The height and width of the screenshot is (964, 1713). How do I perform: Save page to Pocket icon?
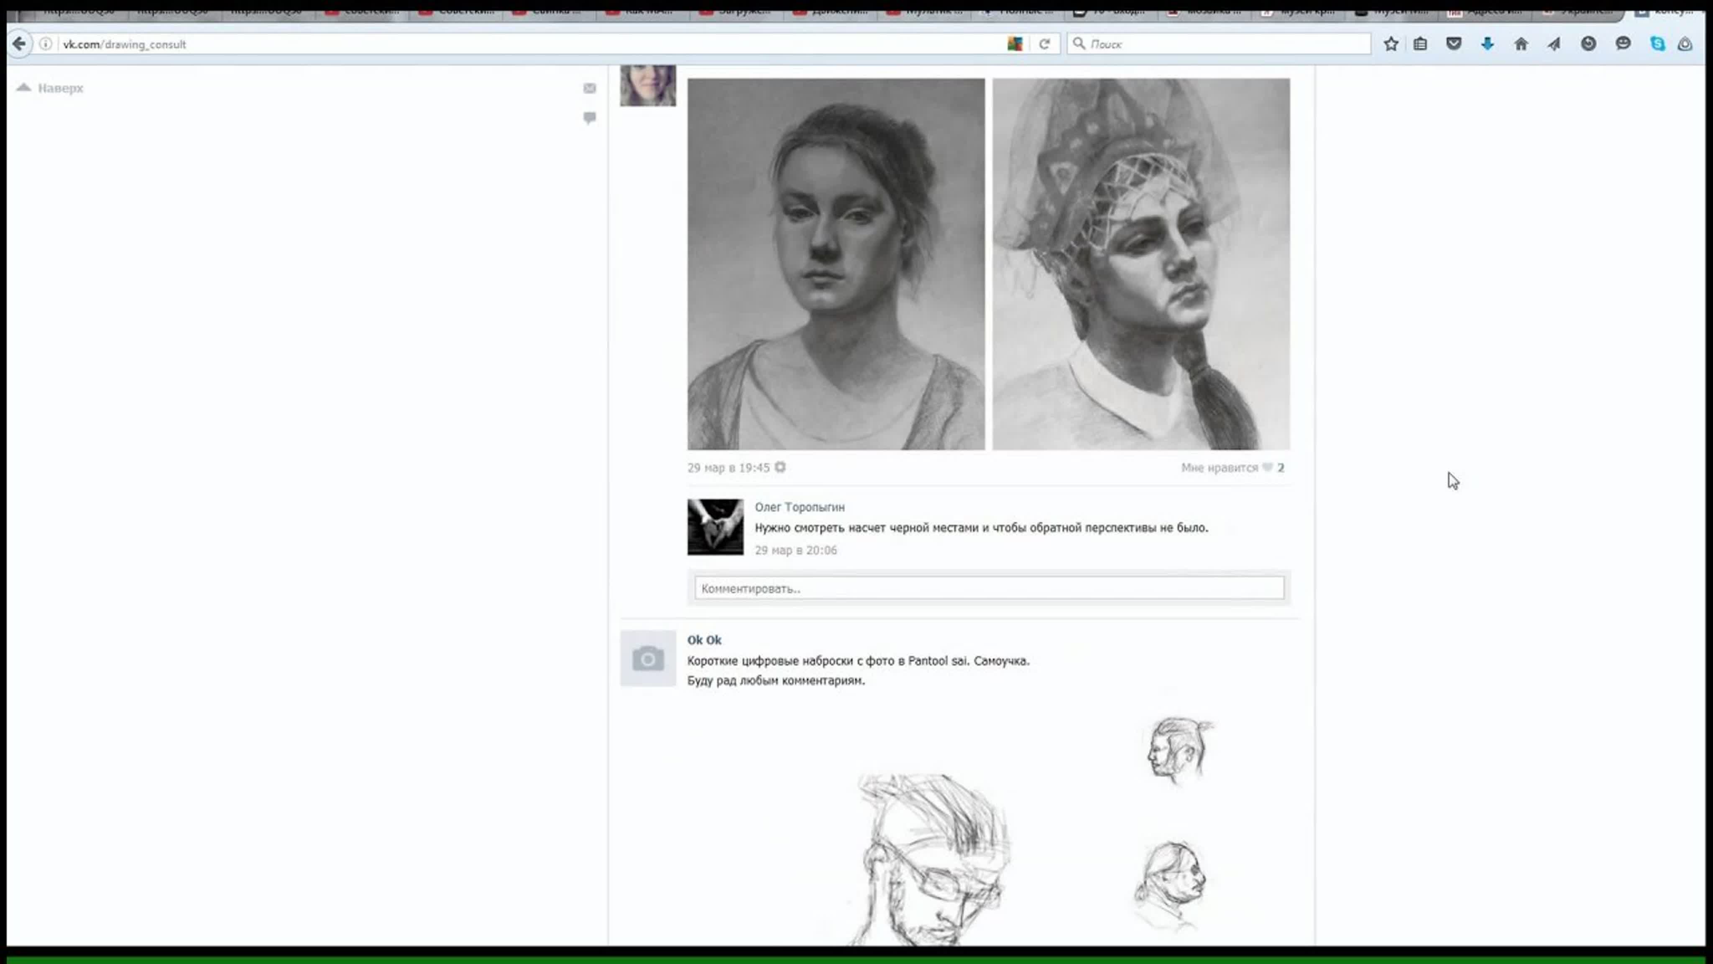[1454, 44]
